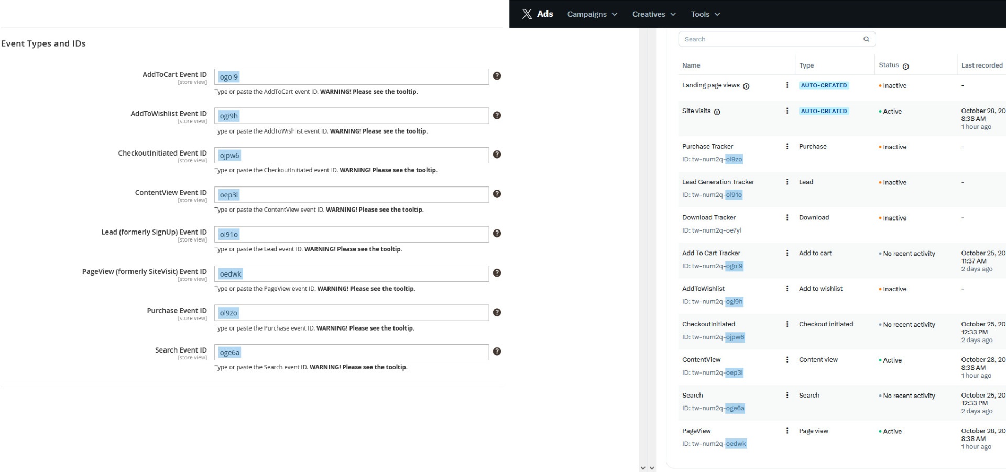The width and height of the screenshot is (1006, 472).
Task: Open the Add To Cart Tracker options menu
Action: click(x=787, y=254)
